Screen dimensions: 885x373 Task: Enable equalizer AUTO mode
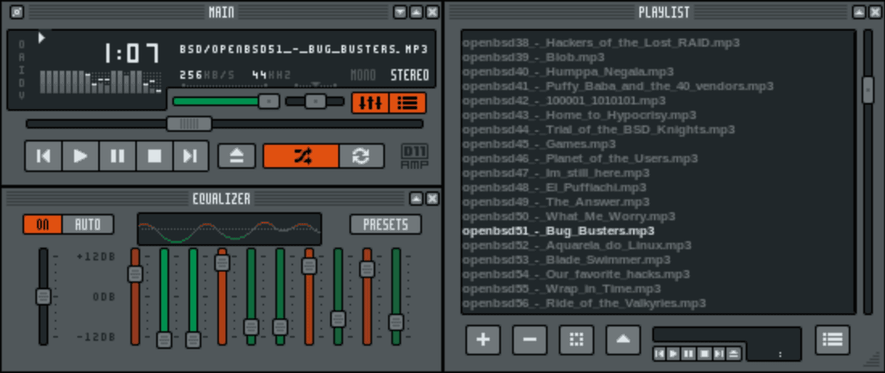click(x=88, y=224)
